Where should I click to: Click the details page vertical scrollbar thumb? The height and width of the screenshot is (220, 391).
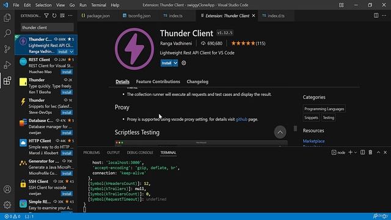tap(295, 128)
